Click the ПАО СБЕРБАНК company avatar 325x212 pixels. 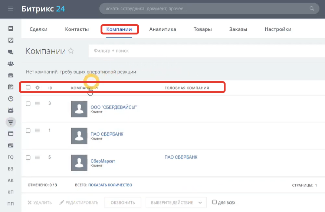[79, 136]
